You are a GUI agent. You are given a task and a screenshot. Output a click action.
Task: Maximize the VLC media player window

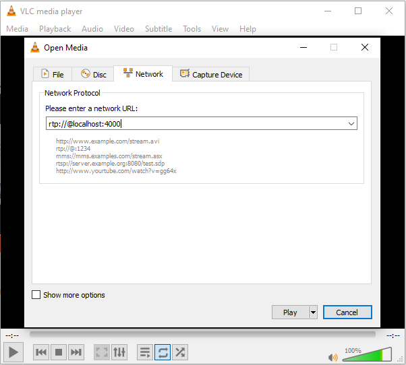tap(358, 11)
